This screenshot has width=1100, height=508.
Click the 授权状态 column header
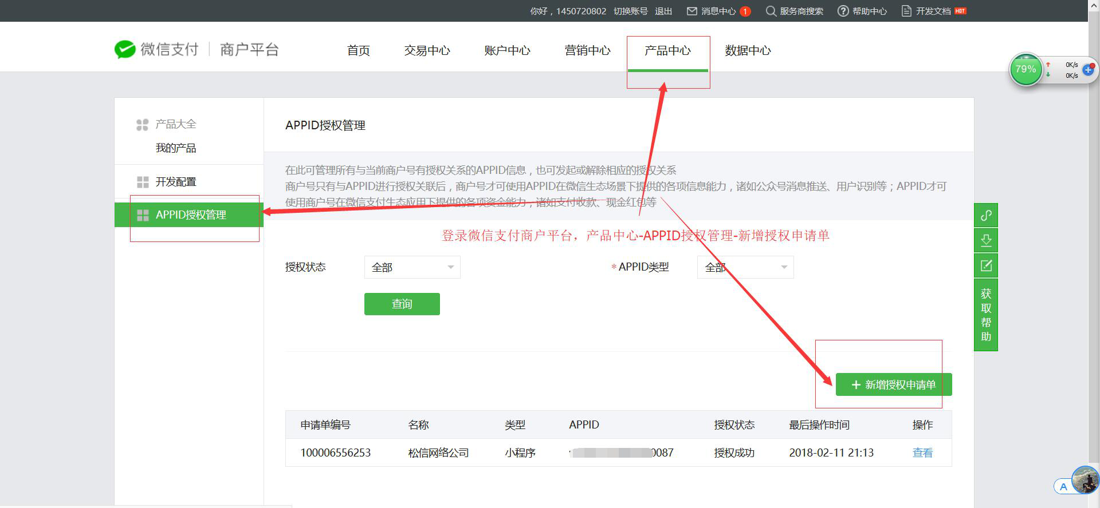(x=734, y=424)
